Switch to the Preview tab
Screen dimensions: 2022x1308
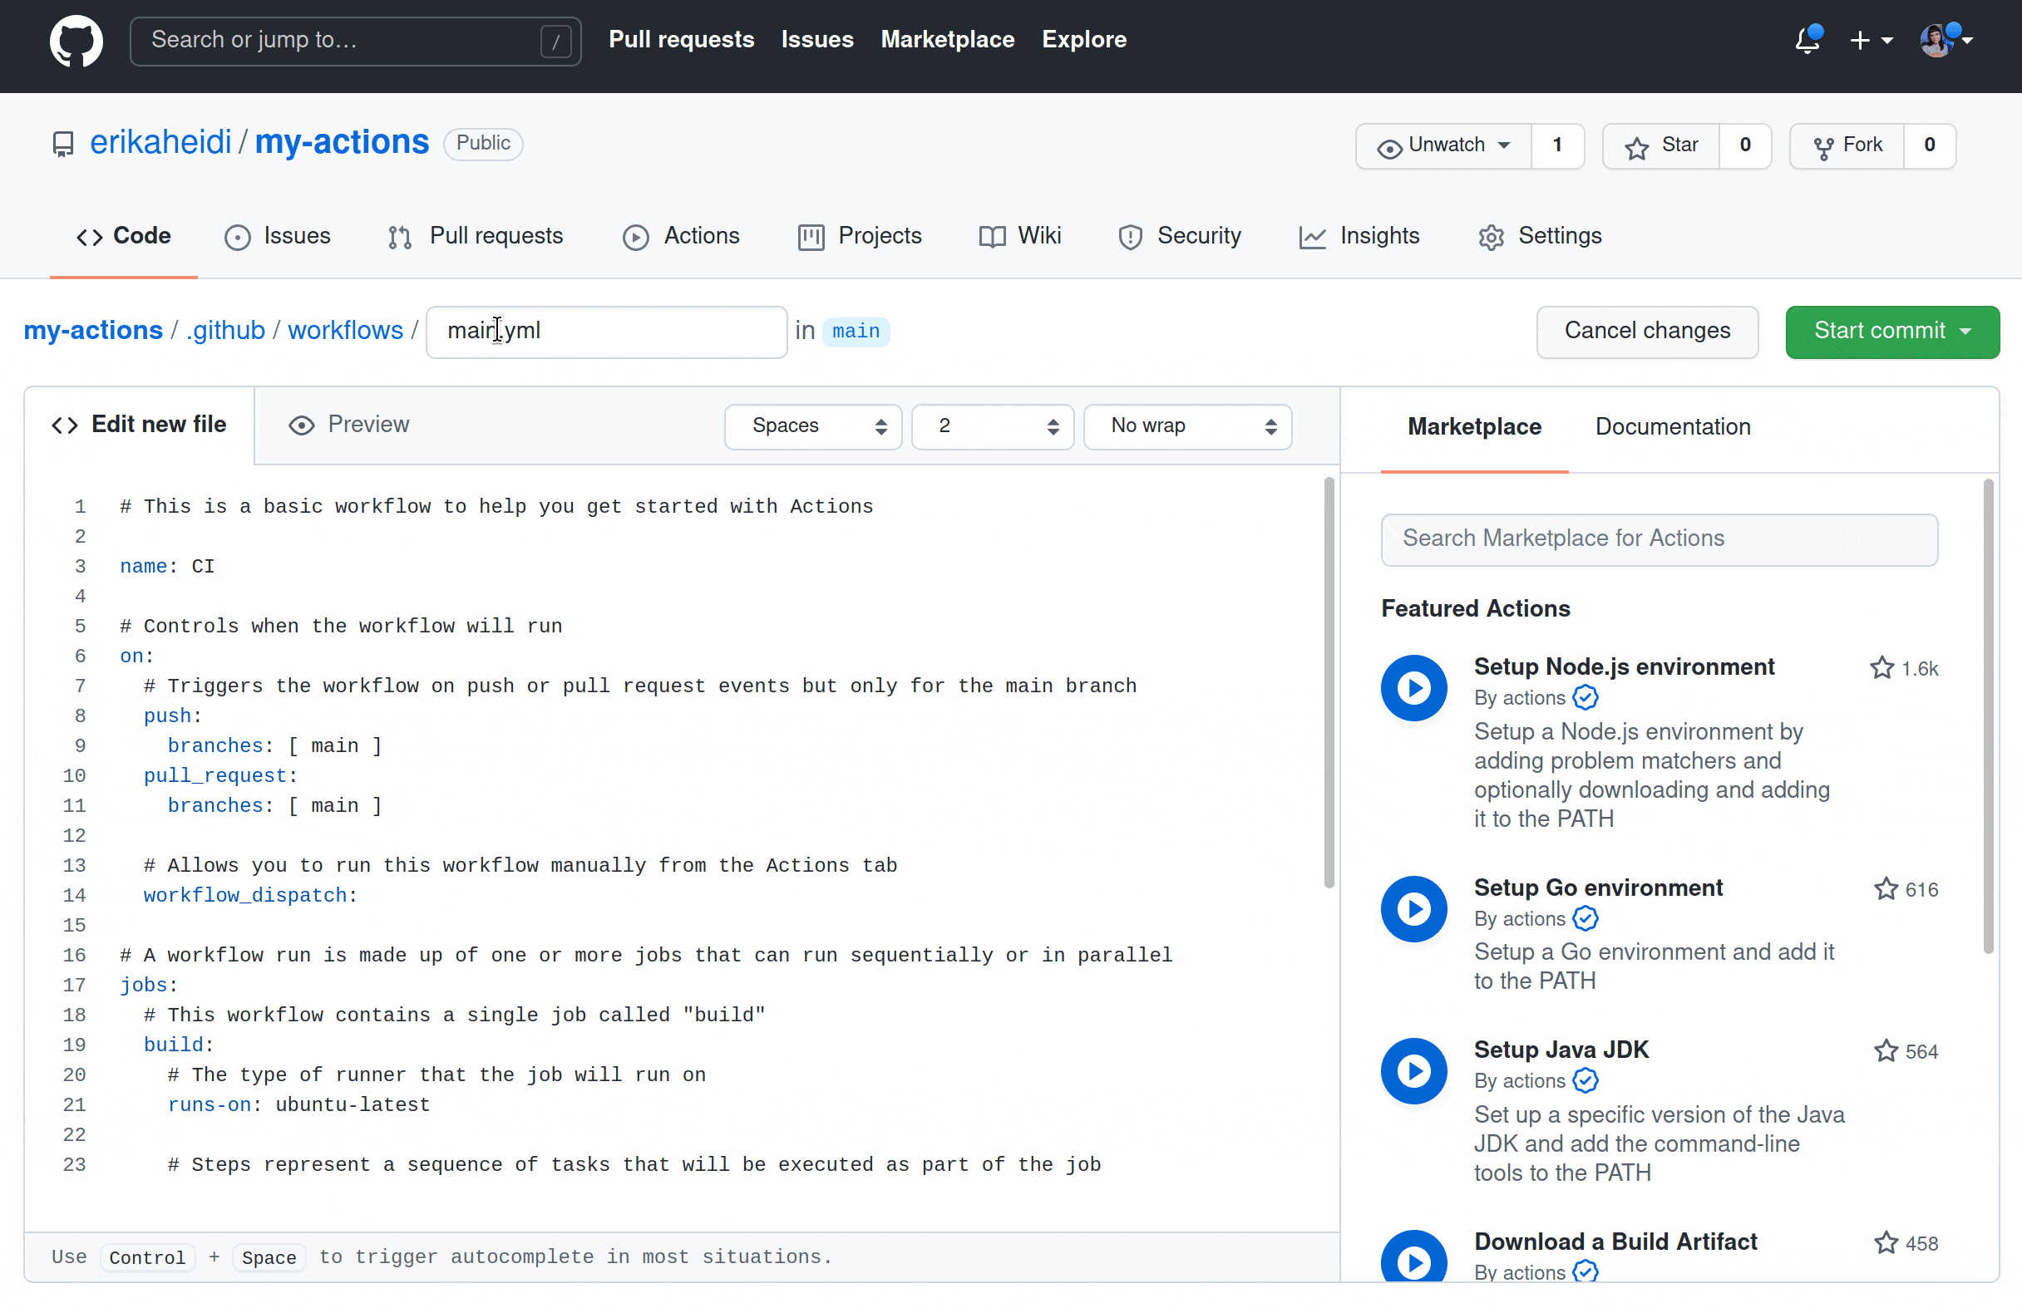pos(348,424)
